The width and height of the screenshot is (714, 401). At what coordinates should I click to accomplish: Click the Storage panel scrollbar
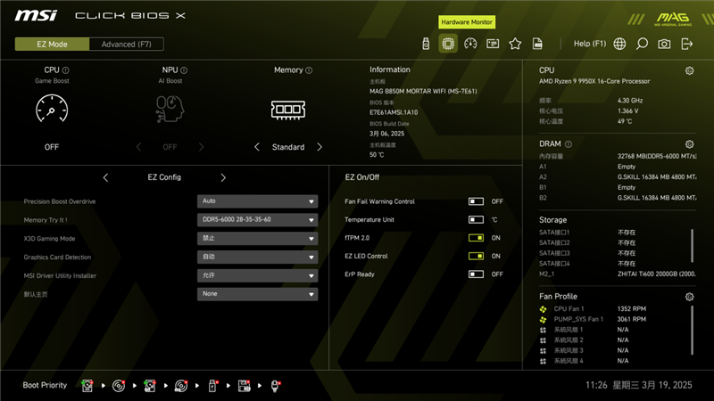(x=693, y=246)
